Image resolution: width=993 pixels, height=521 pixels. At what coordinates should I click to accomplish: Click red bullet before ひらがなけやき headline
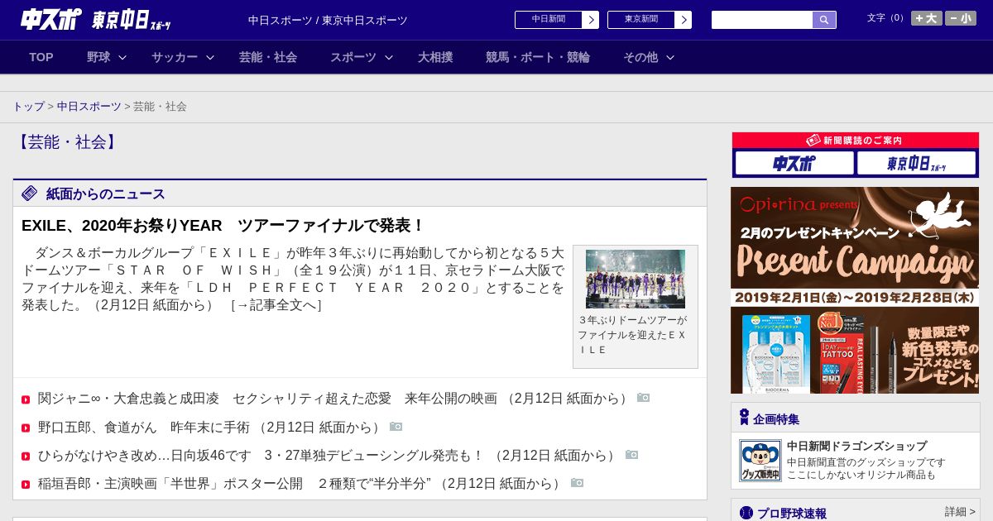coord(26,456)
